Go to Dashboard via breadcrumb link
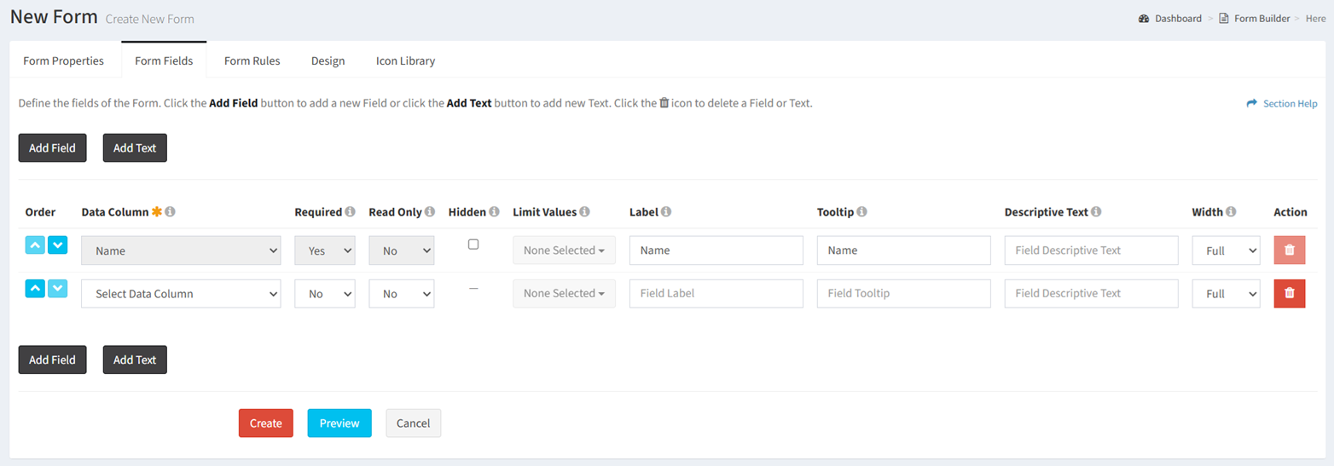 [x=1179, y=19]
